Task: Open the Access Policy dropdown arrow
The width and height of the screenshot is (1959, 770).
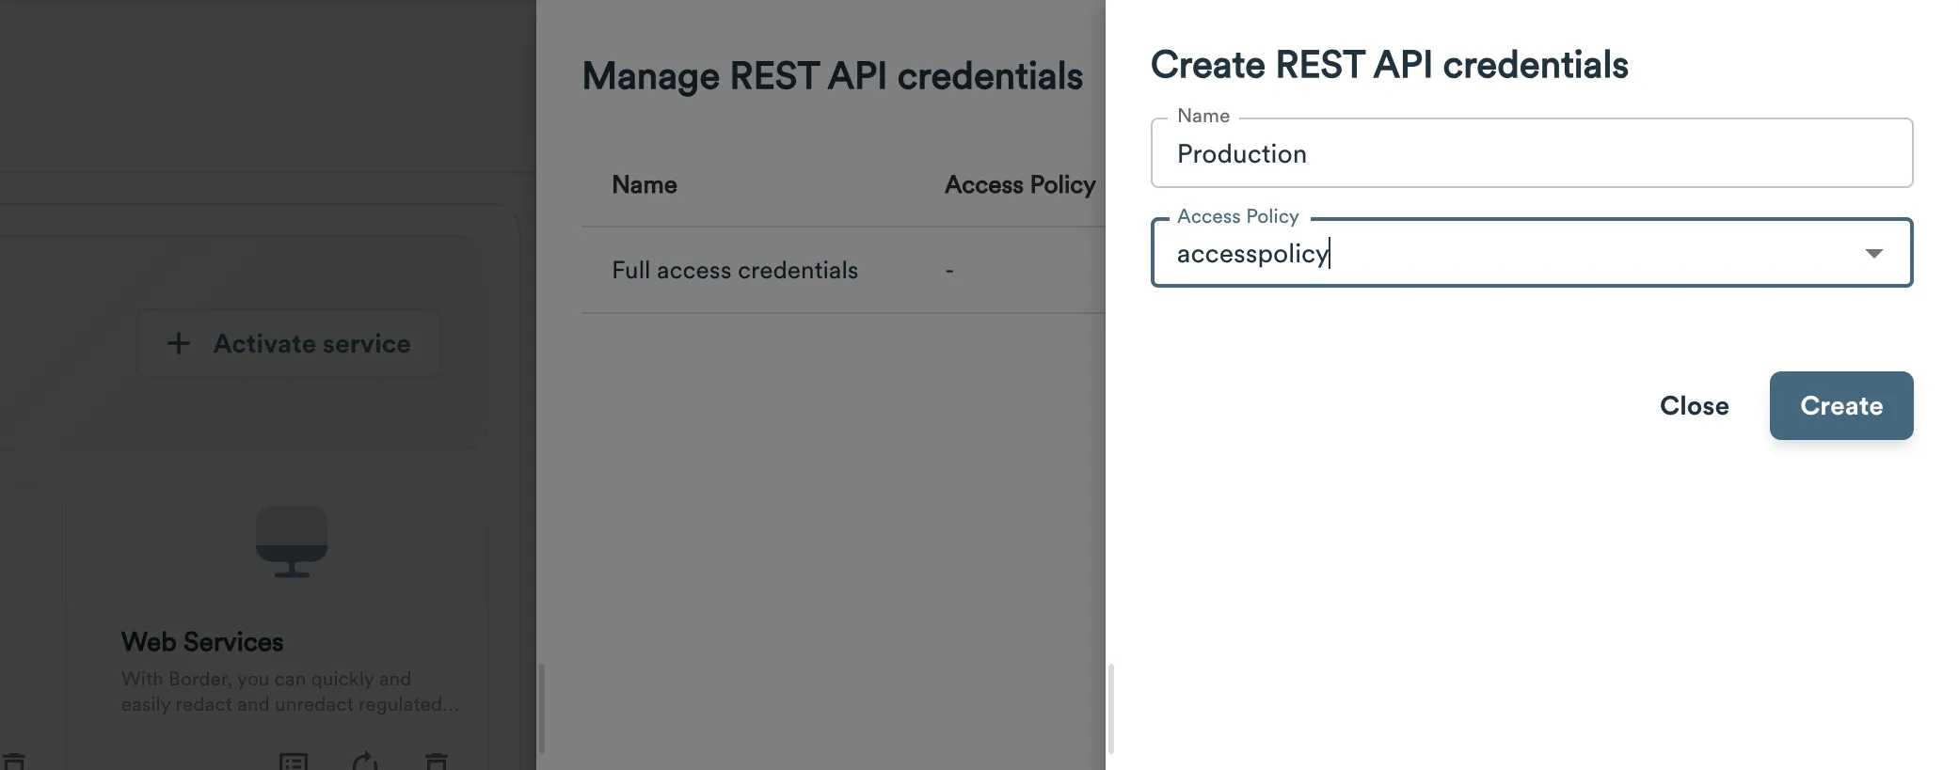Action: click(x=1873, y=253)
